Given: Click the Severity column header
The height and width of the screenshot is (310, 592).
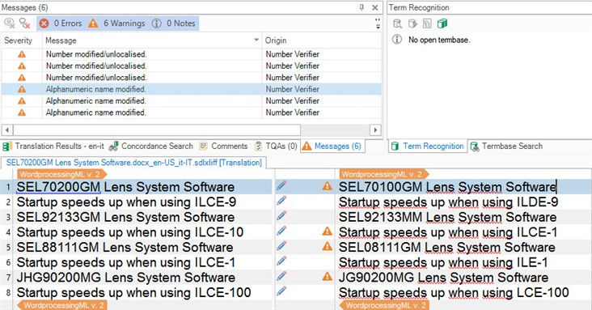Looking at the screenshot, I should (x=18, y=40).
